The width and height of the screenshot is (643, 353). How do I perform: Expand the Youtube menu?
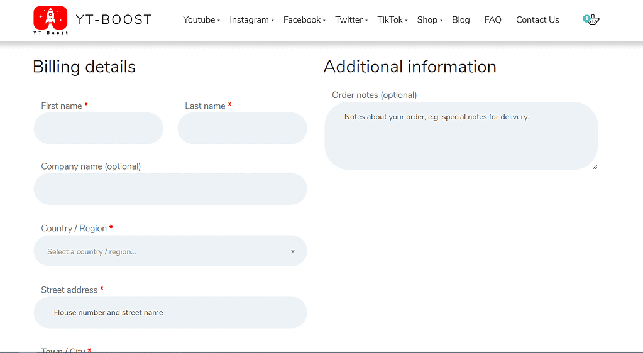pyautogui.click(x=201, y=19)
